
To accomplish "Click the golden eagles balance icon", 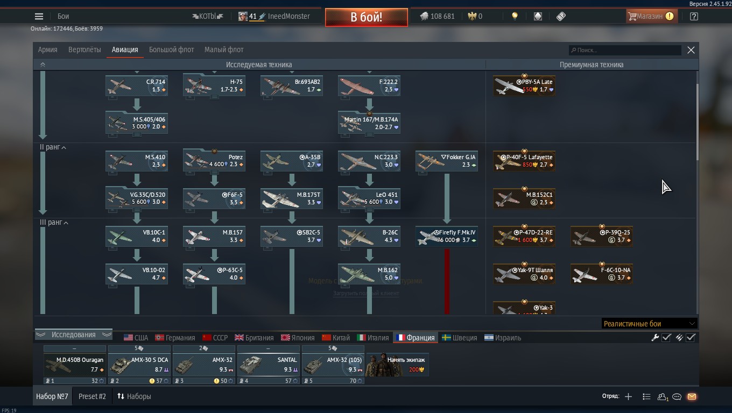I will pos(472,16).
